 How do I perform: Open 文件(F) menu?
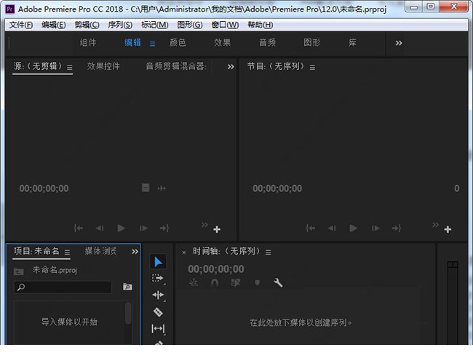(x=21, y=25)
